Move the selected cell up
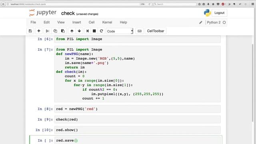The height and width of the screenshot is (144, 256). pyautogui.click(x=72, y=31)
